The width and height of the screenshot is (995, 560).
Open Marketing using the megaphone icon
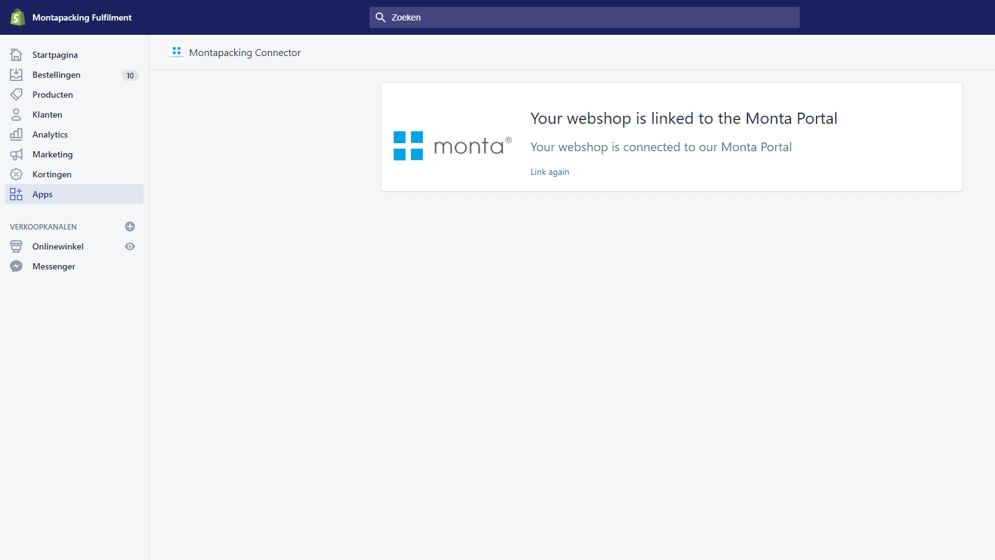(16, 154)
